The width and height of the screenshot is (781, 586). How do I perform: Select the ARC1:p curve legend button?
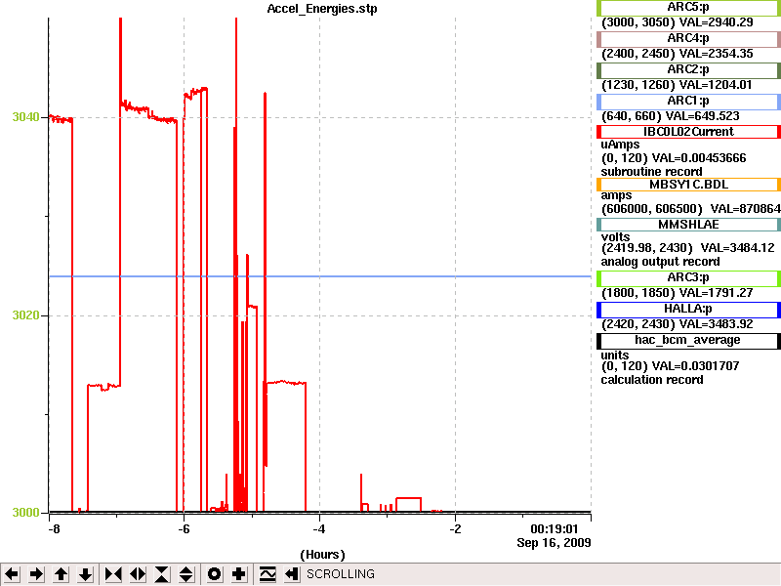point(688,102)
